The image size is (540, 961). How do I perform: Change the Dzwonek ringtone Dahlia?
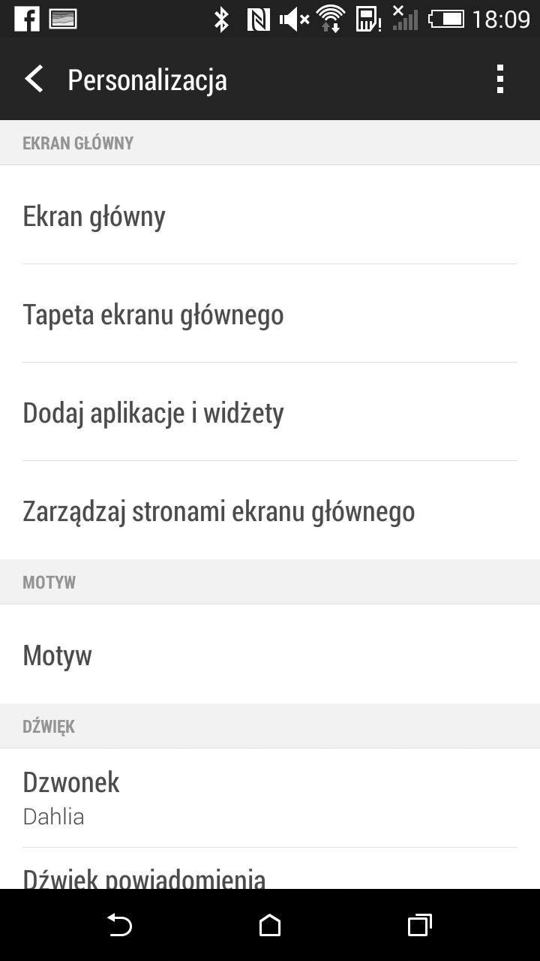click(x=270, y=797)
